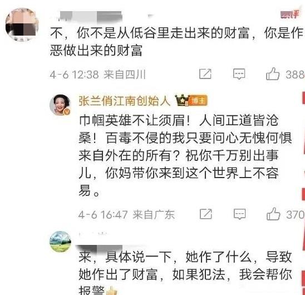Select the third comment about 报警
The width and height of the screenshot is (305, 295).
[185, 273]
